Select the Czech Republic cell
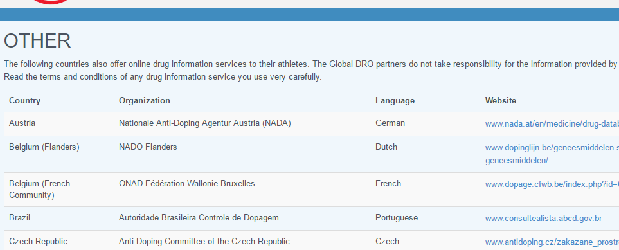 (x=38, y=241)
